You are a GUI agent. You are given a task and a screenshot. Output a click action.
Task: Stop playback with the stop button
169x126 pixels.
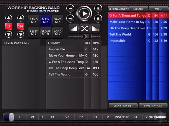coord(98,19)
